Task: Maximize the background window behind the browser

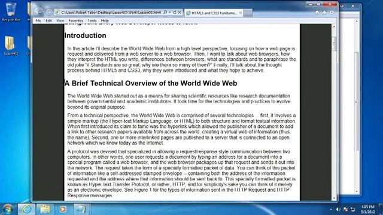Action: click(x=342, y=6)
